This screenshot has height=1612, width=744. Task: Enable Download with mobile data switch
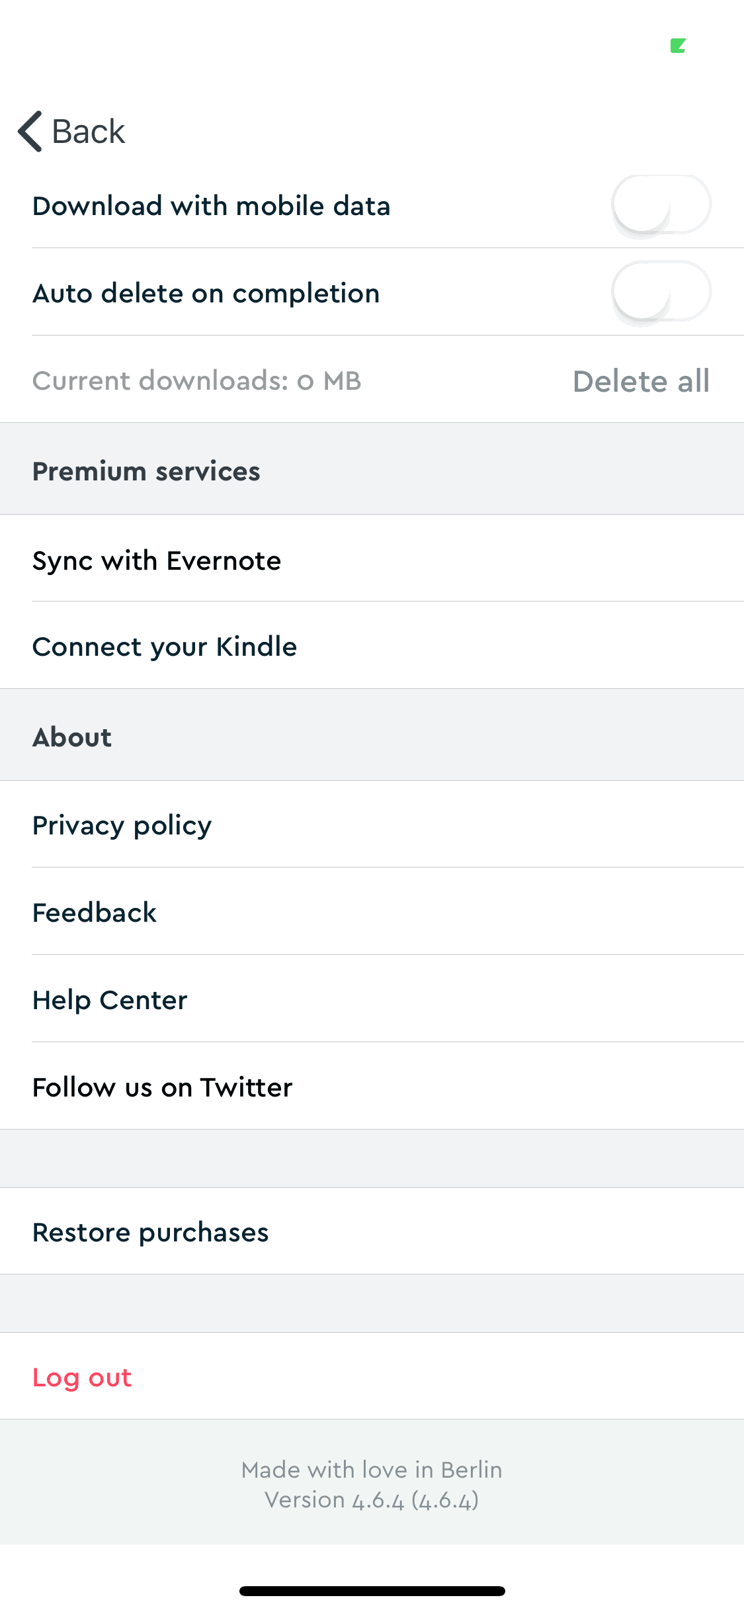coord(661,205)
